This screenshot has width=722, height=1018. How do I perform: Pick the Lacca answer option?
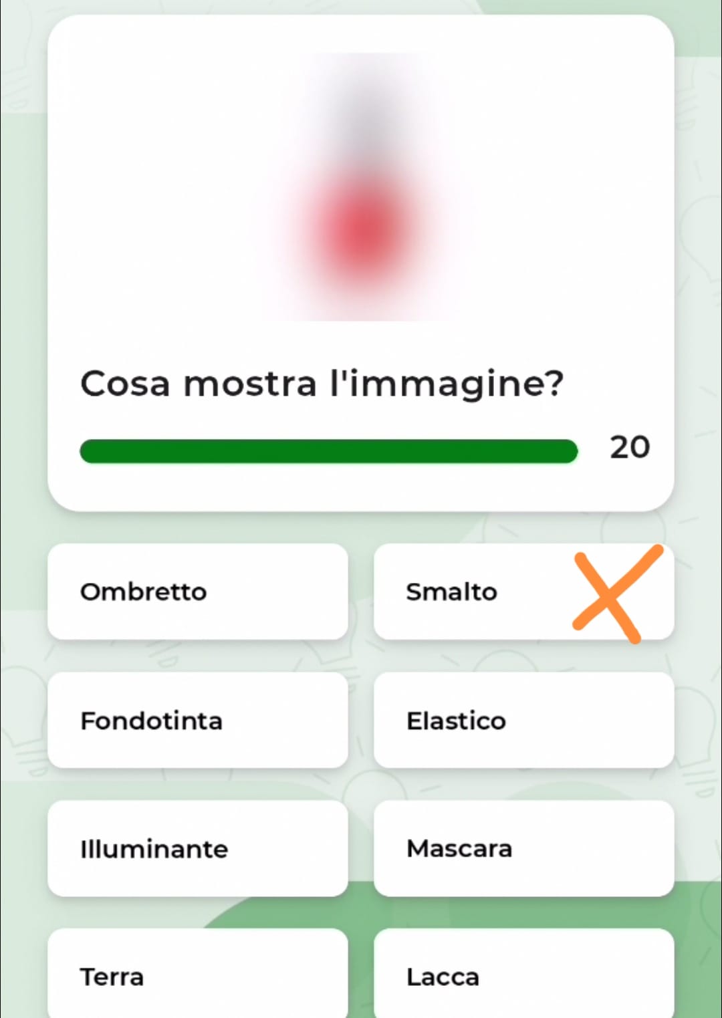pos(523,977)
